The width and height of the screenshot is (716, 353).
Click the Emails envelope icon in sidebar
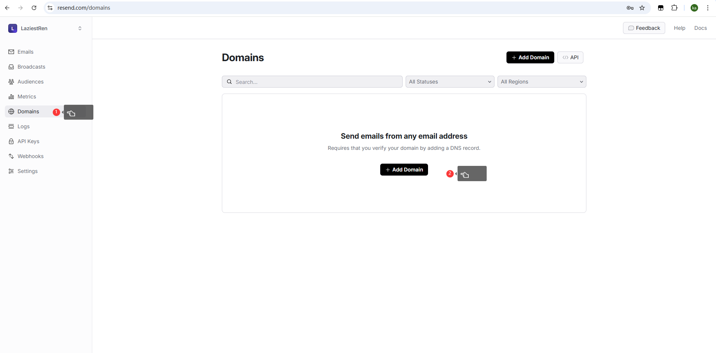(x=11, y=52)
